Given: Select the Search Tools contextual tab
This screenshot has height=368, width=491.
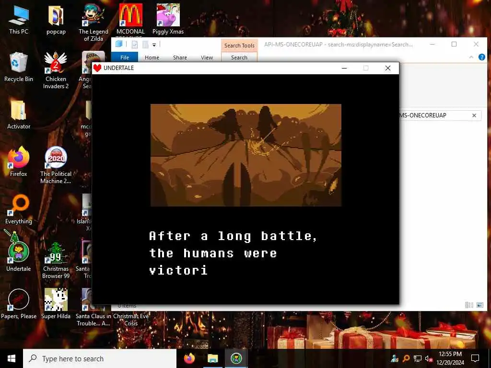Looking at the screenshot, I should pos(239,46).
